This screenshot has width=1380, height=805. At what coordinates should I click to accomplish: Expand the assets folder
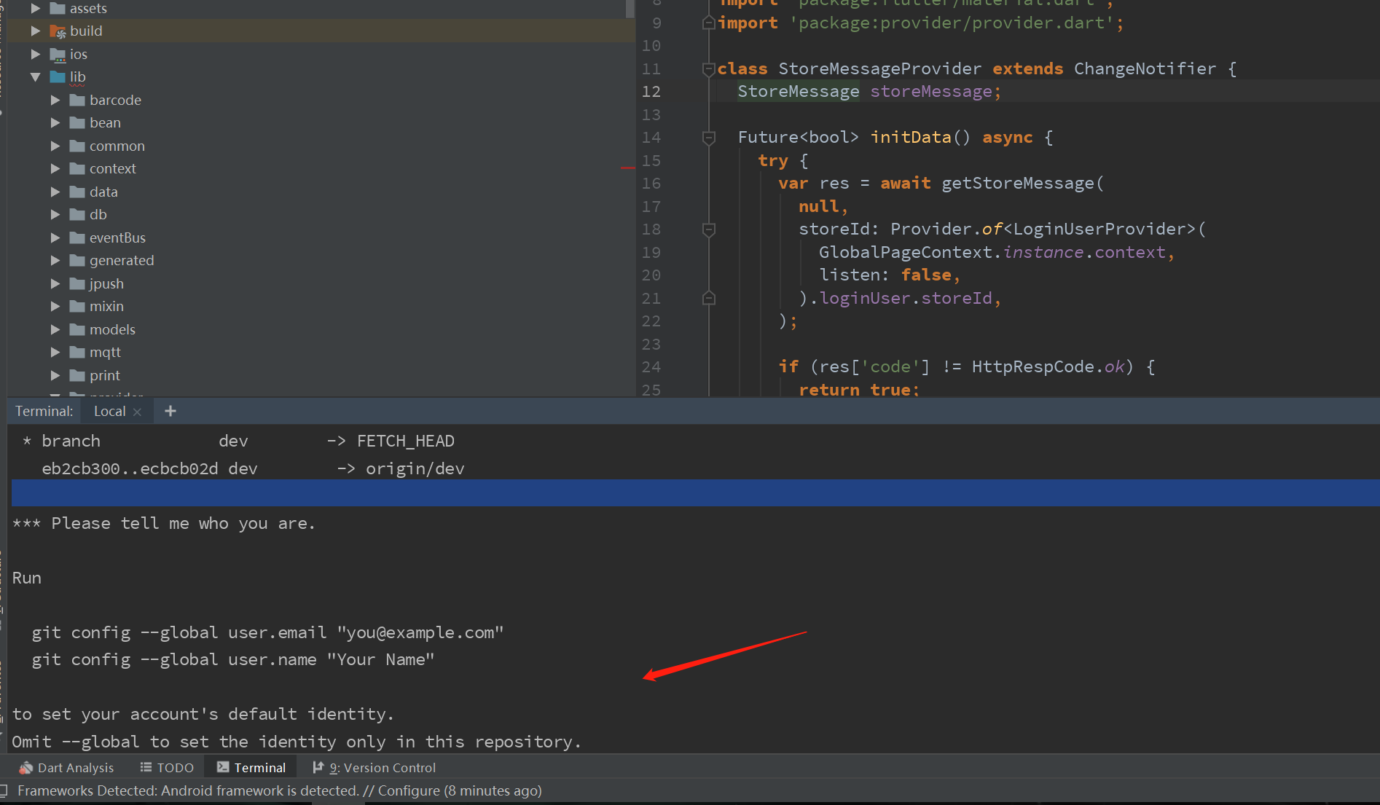[35, 8]
